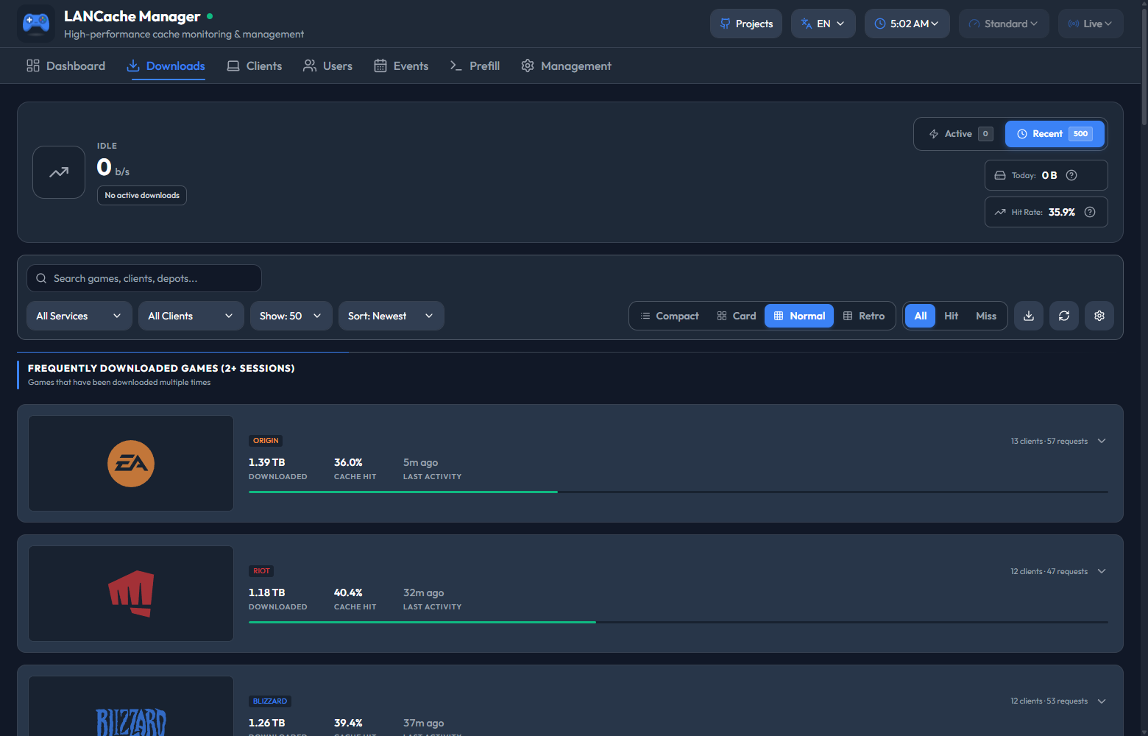
Task: Switch to Retro view mode
Action: click(x=864, y=316)
